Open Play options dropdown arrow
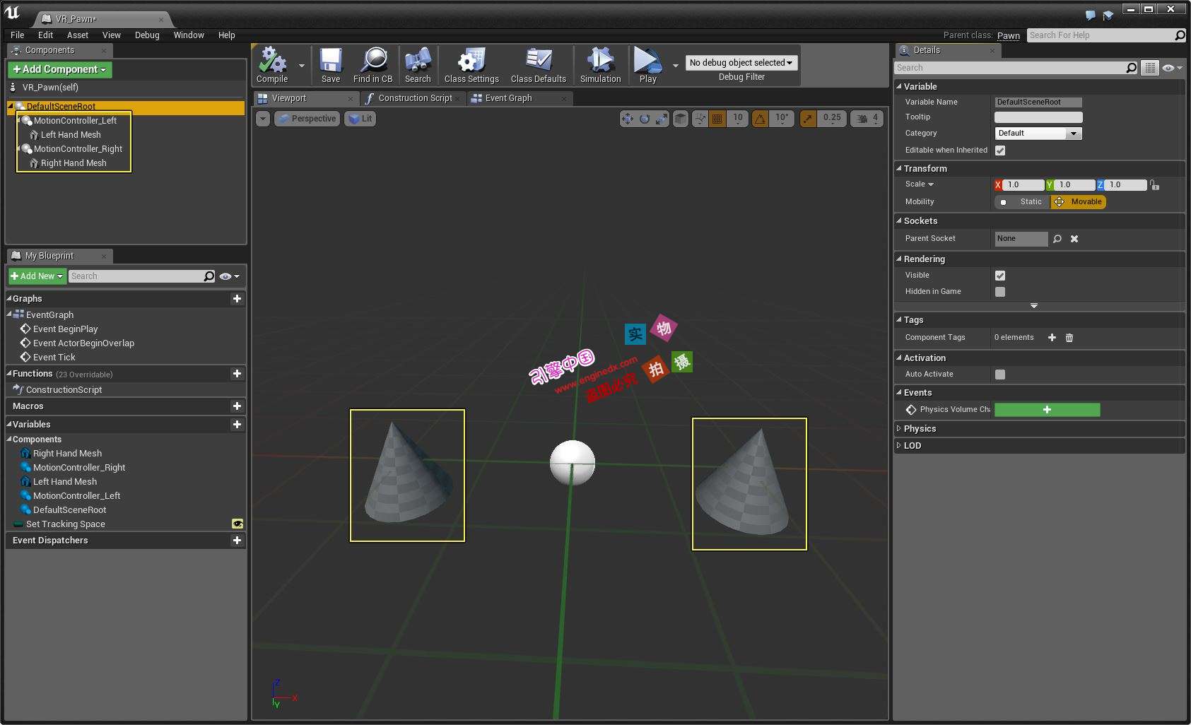The image size is (1191, 725). (x=675, y=66)
